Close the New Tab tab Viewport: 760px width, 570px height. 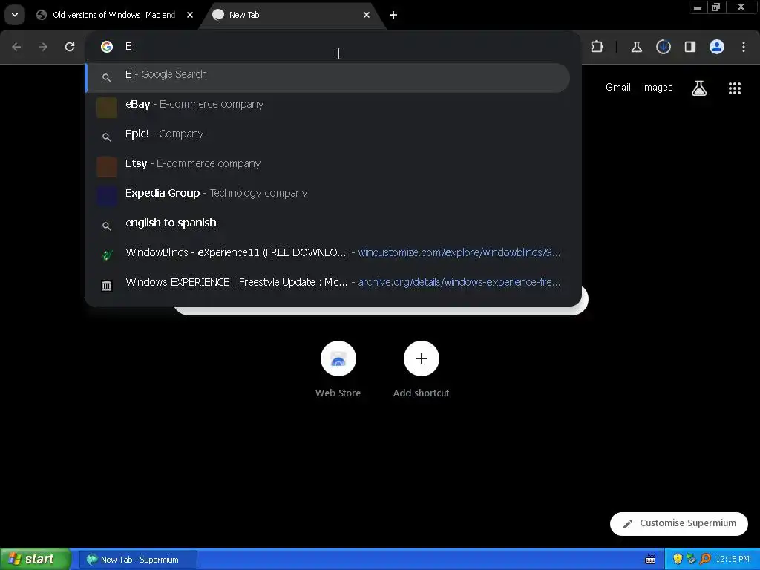coord(367,15)
